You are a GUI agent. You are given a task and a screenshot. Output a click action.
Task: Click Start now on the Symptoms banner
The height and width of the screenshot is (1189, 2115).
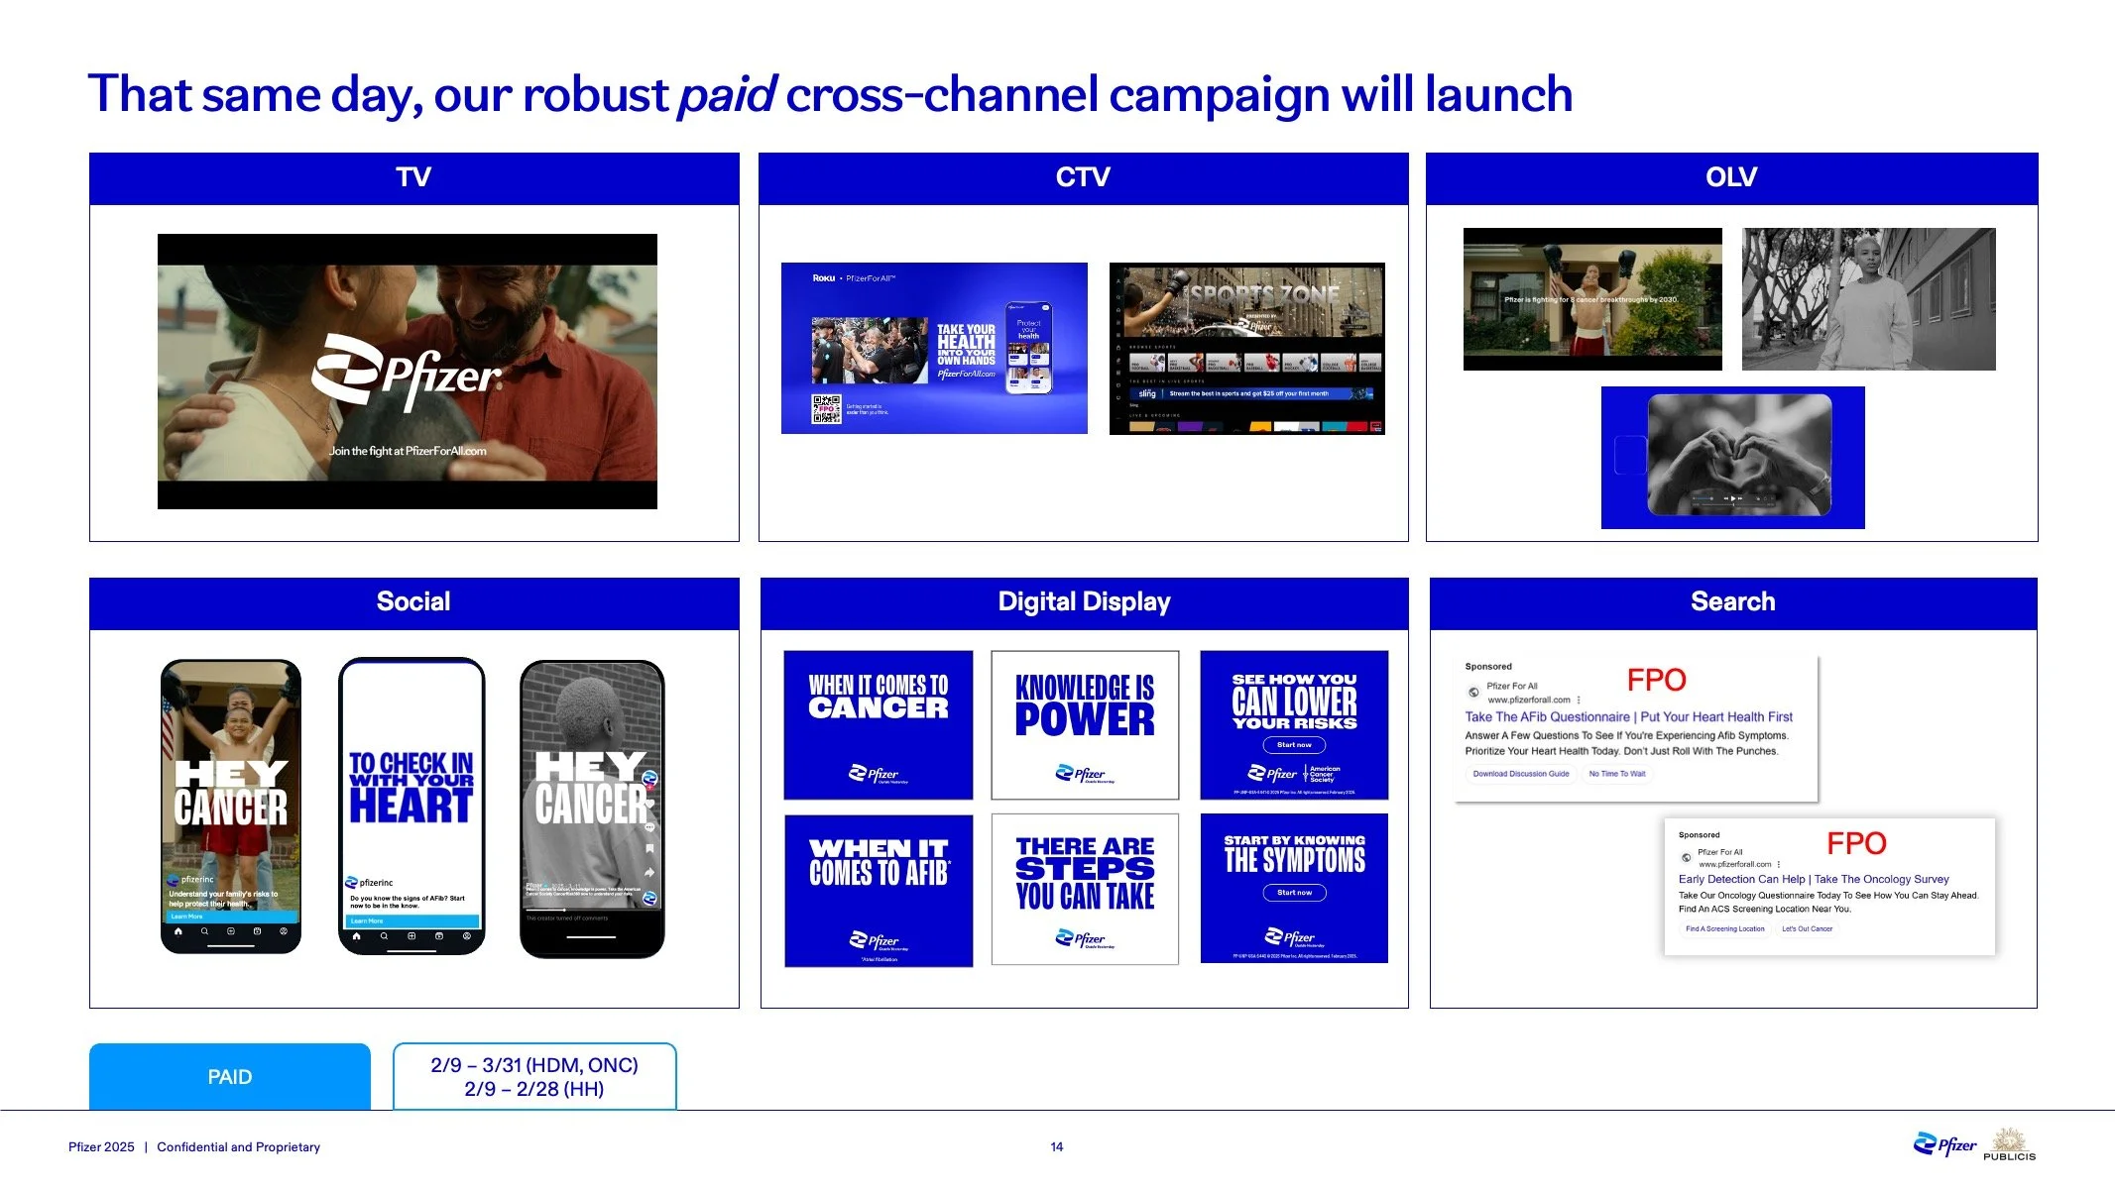(x=1294, y=893)
